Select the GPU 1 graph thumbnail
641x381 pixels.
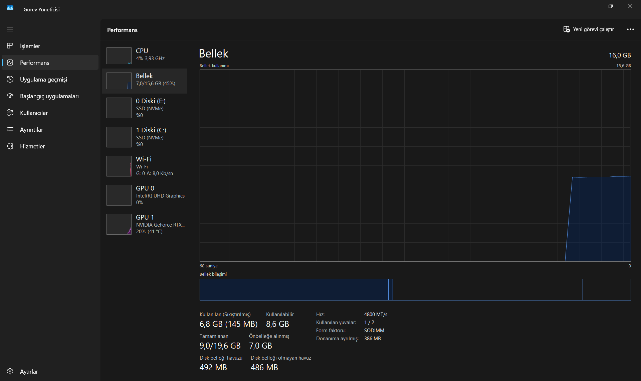pos(119,224)
